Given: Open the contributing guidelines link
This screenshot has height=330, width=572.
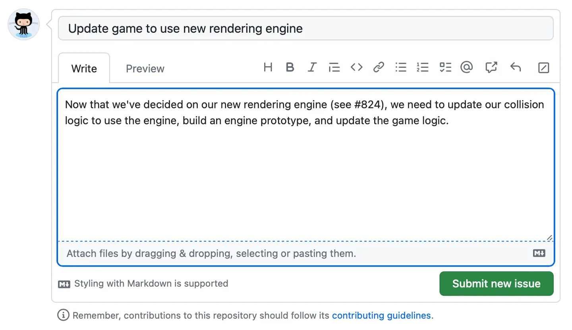Looking at the screenshot, I should (381, 316).
